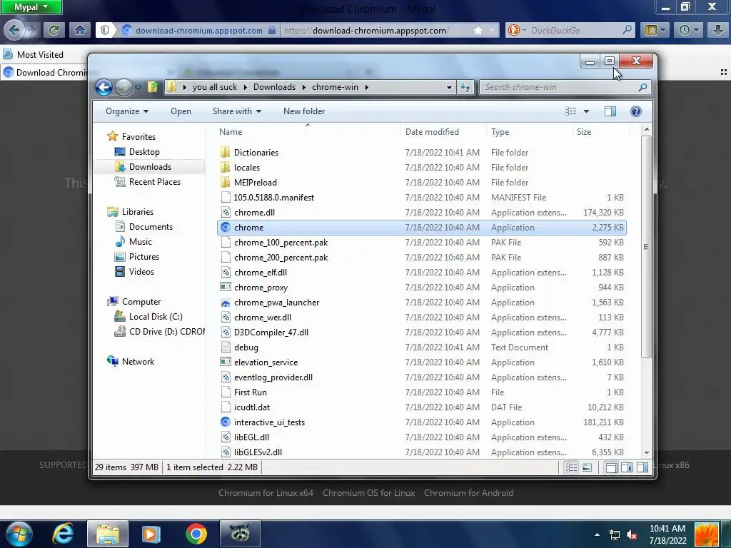
Task: Select the Downloads breadcrumb in address bar
Action: click(x=274, y=87)
